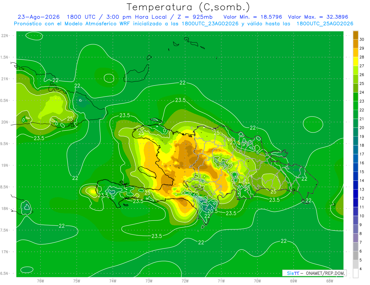
Task: Click the '73W' longitude label
Action: click(149, 281)
